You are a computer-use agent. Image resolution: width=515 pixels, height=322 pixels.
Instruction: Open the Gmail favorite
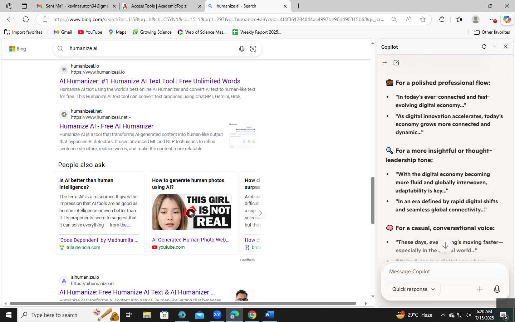tap(63, 32)
